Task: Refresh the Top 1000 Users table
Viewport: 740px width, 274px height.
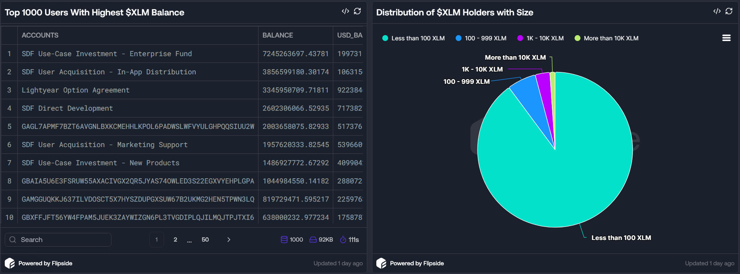Action: 357,11
